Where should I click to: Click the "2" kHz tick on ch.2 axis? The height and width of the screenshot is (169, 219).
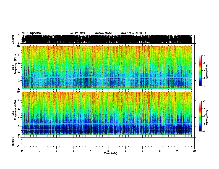click(x=19, y=126)
